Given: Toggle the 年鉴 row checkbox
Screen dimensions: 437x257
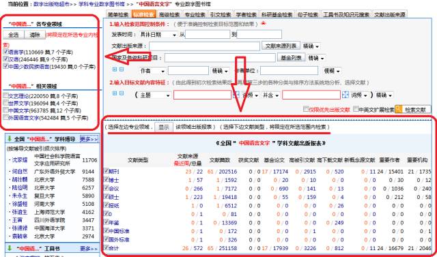Looking at the screenshot, I should coord(106,222).
